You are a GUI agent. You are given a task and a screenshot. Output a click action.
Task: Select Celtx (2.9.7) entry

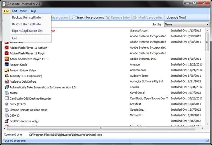coord(18,104)
